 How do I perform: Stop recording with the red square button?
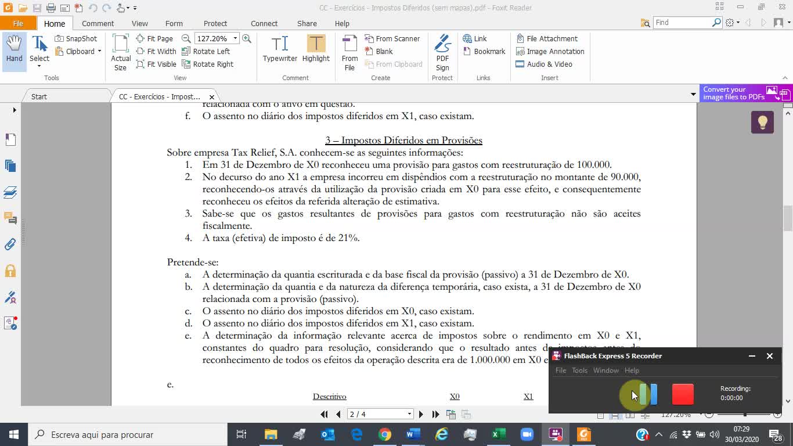pos(683,394)
